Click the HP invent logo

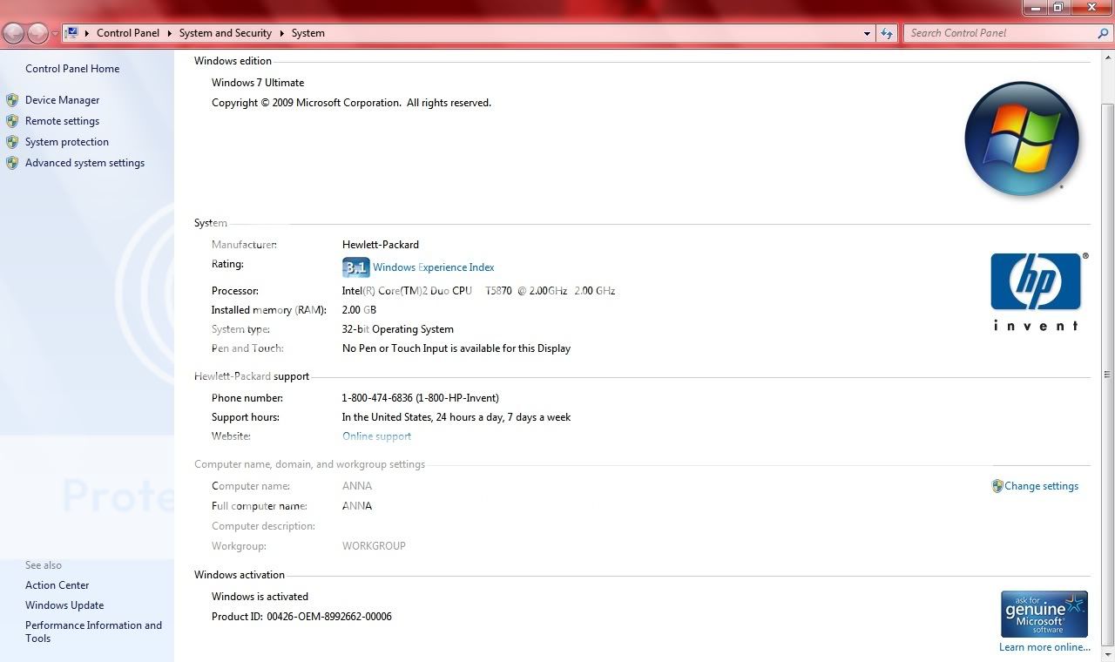pos(1037,292)
